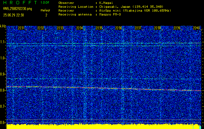Click the kHz axis unit label

pos(3,26)
